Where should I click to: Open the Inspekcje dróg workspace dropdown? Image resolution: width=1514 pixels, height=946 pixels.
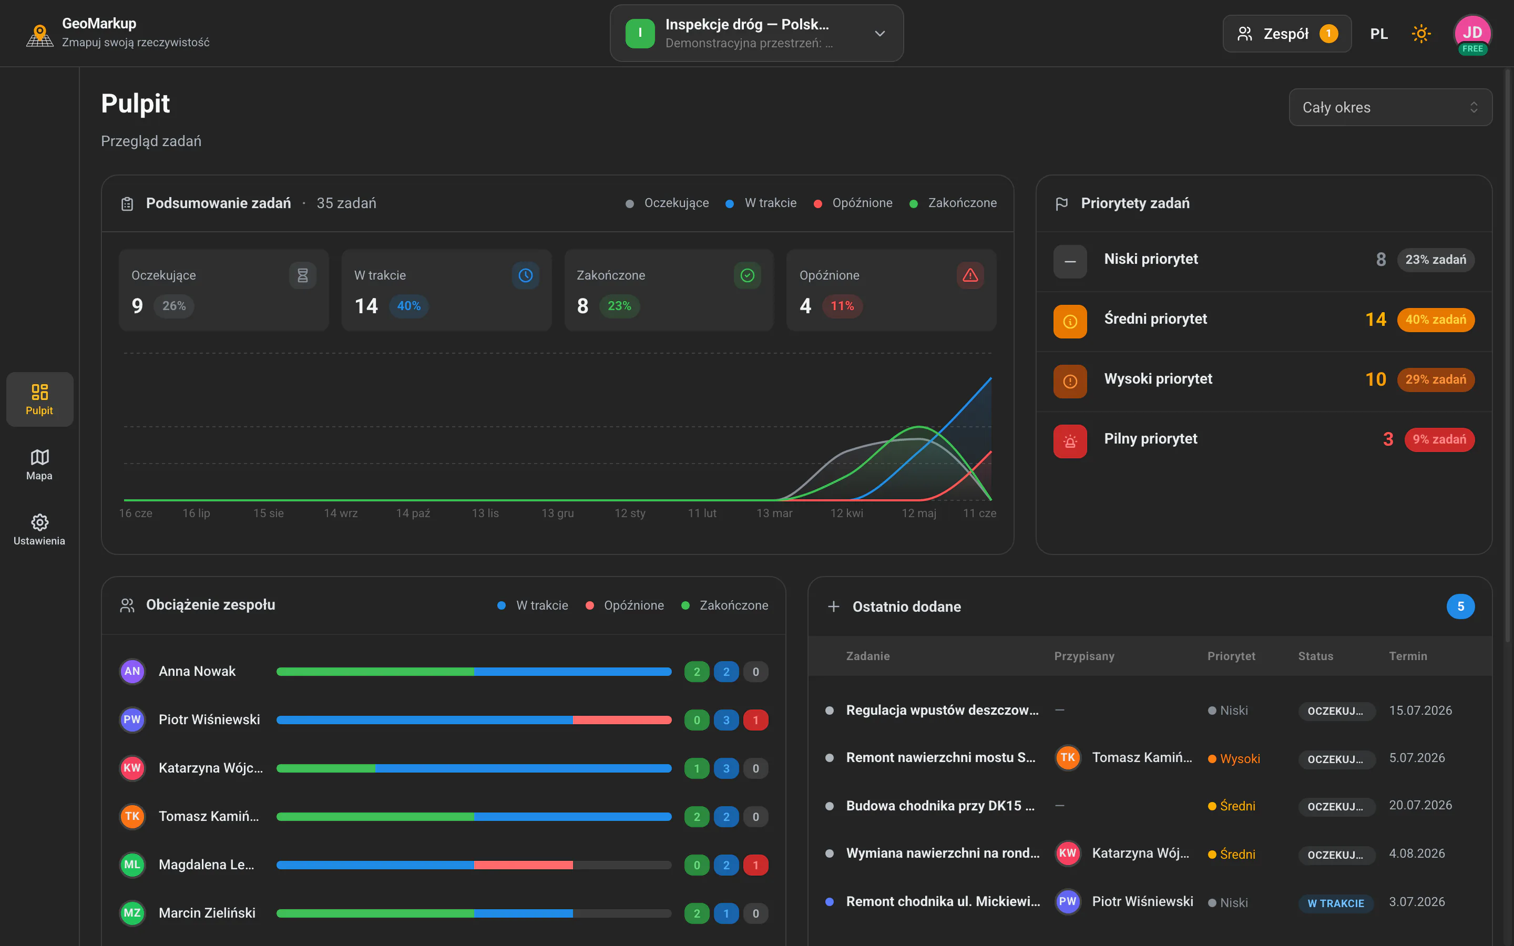[756, 33]
